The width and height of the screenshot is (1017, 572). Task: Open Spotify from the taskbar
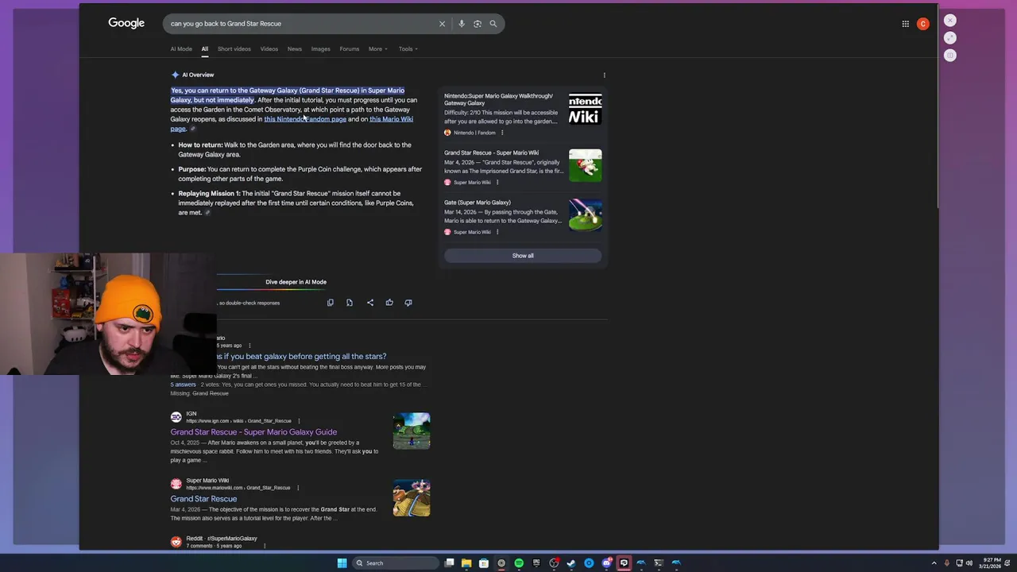(x=519, y=563)
